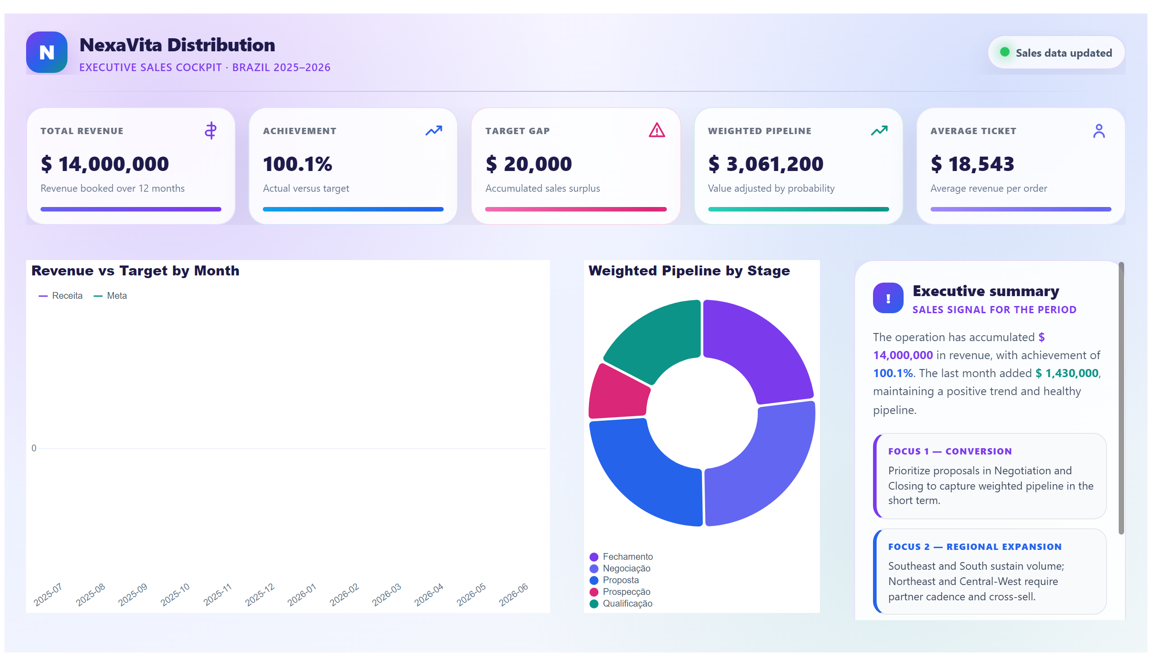Viewport: 1152px width, 657px height.
Task: Click the 2026-06 axis label
Action: [x=513, y=595]
